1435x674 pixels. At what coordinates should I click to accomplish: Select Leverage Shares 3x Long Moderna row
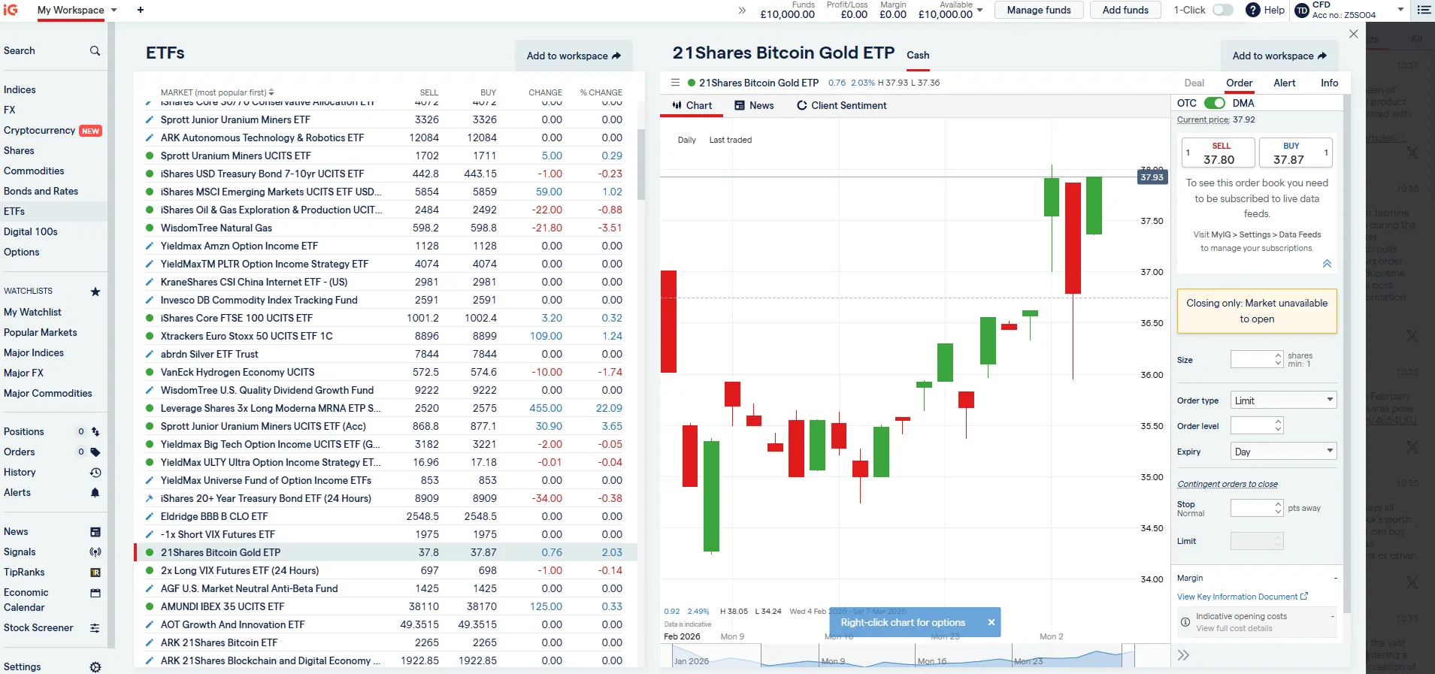click(x=386, y=408)
